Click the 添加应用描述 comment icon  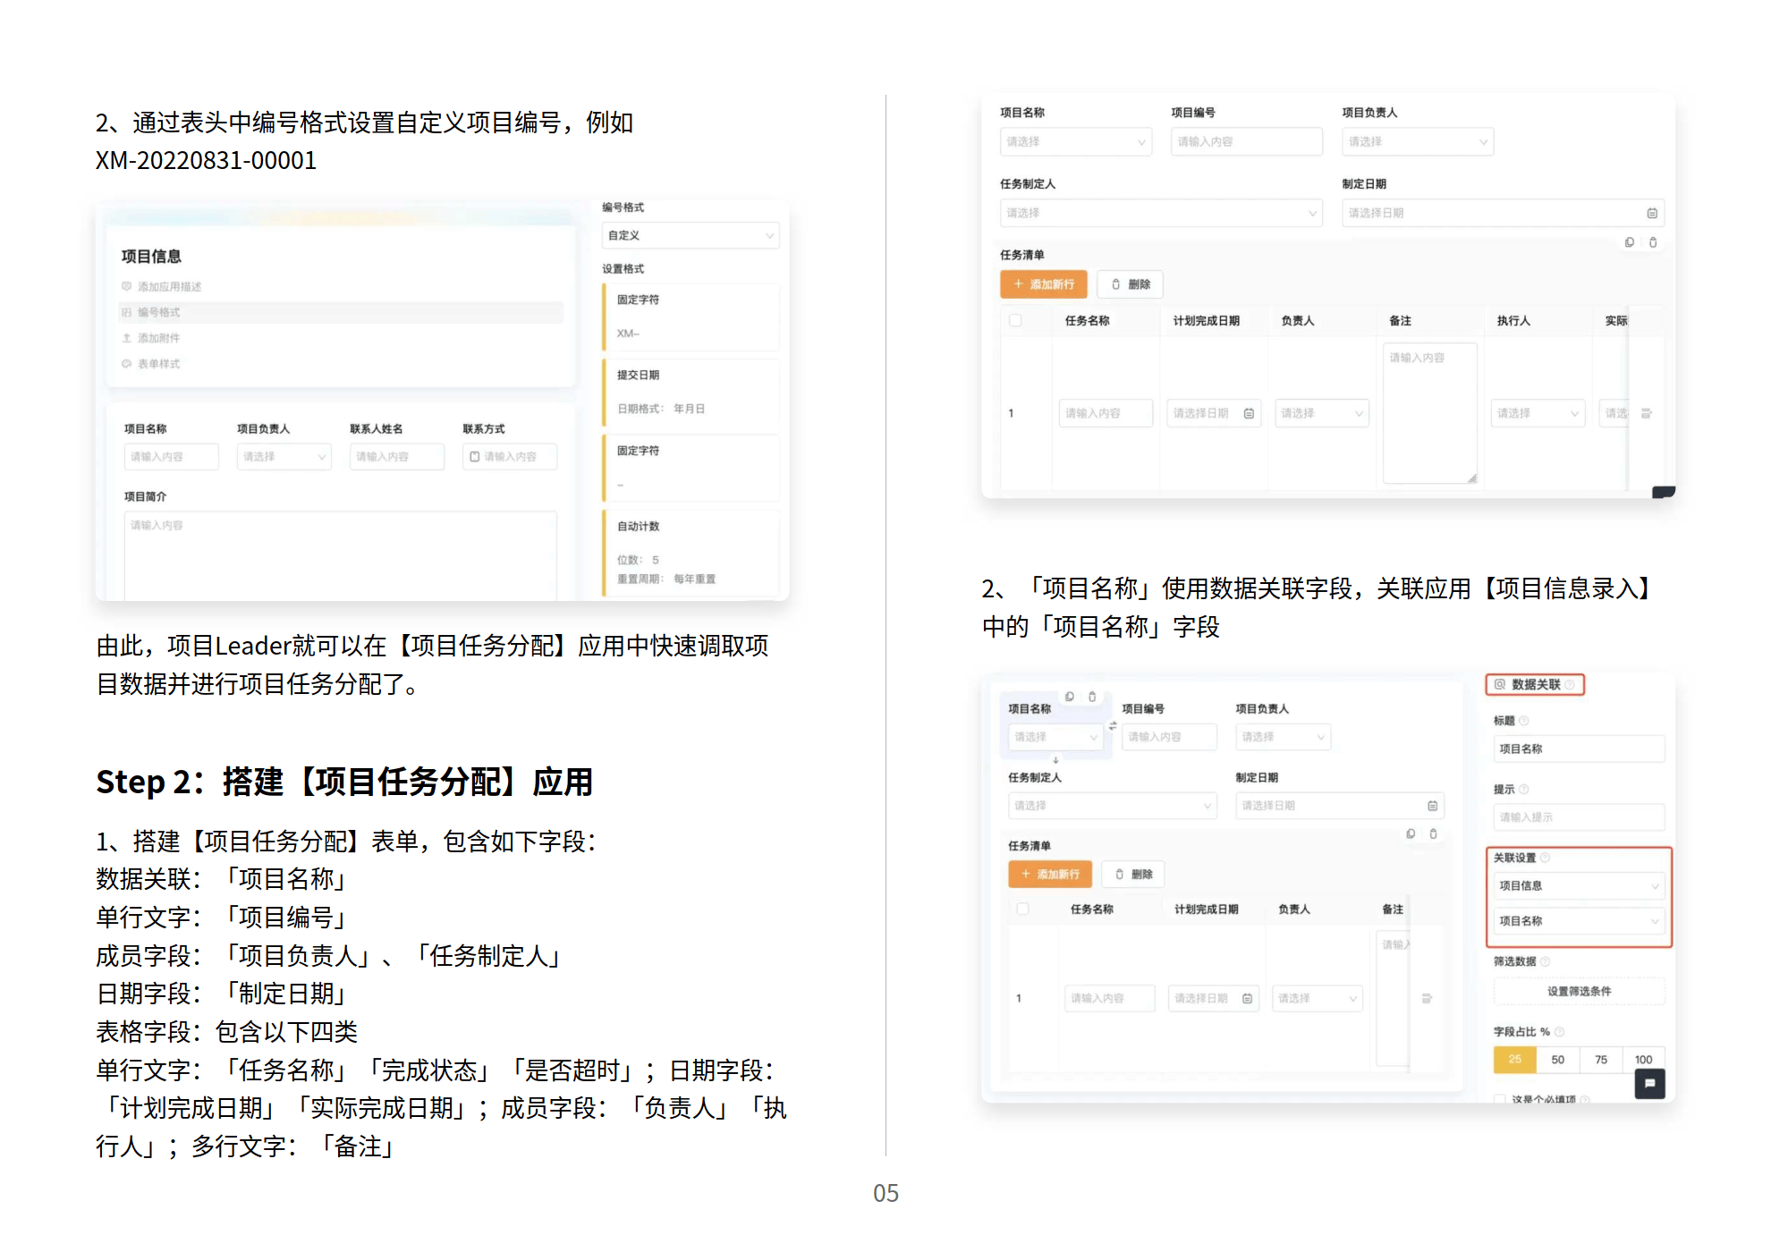126,286
